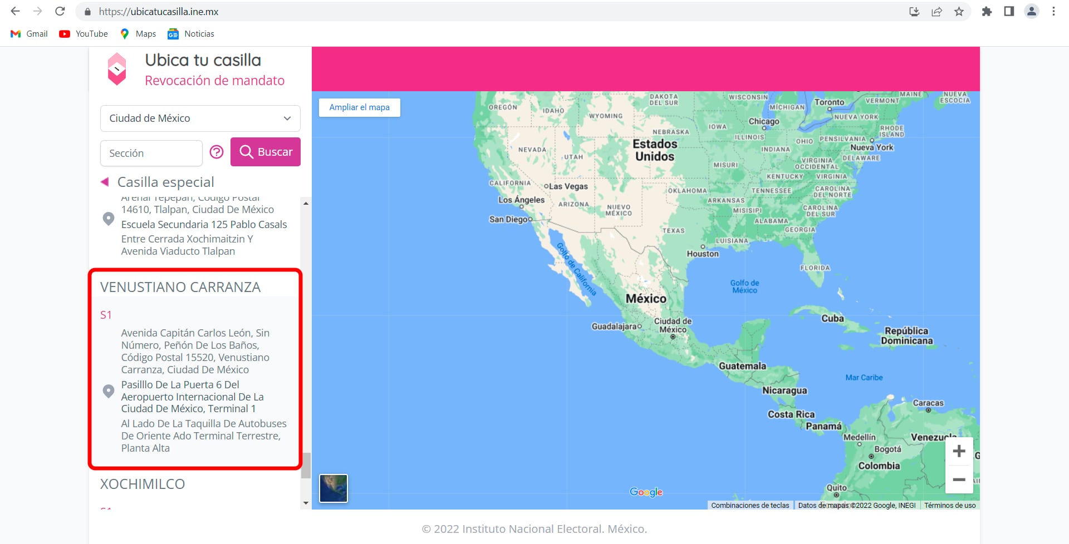1069x544 pixels.
Task: Share this page via toolbar icon
Action: click(x=936, y=12)
